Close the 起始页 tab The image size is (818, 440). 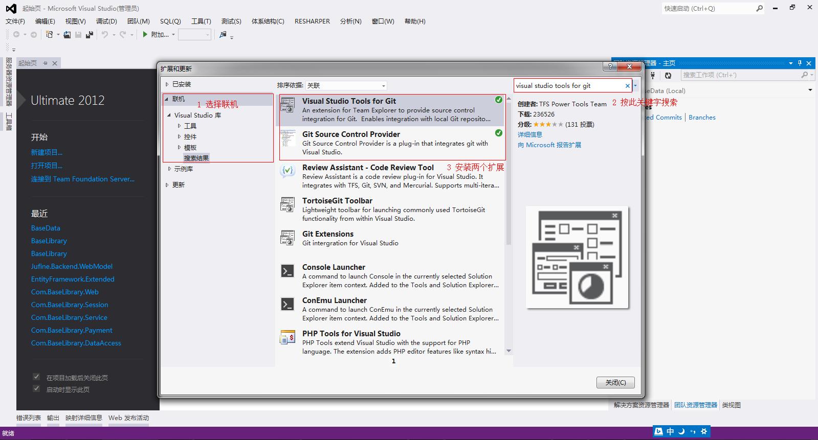pos(55,63)
